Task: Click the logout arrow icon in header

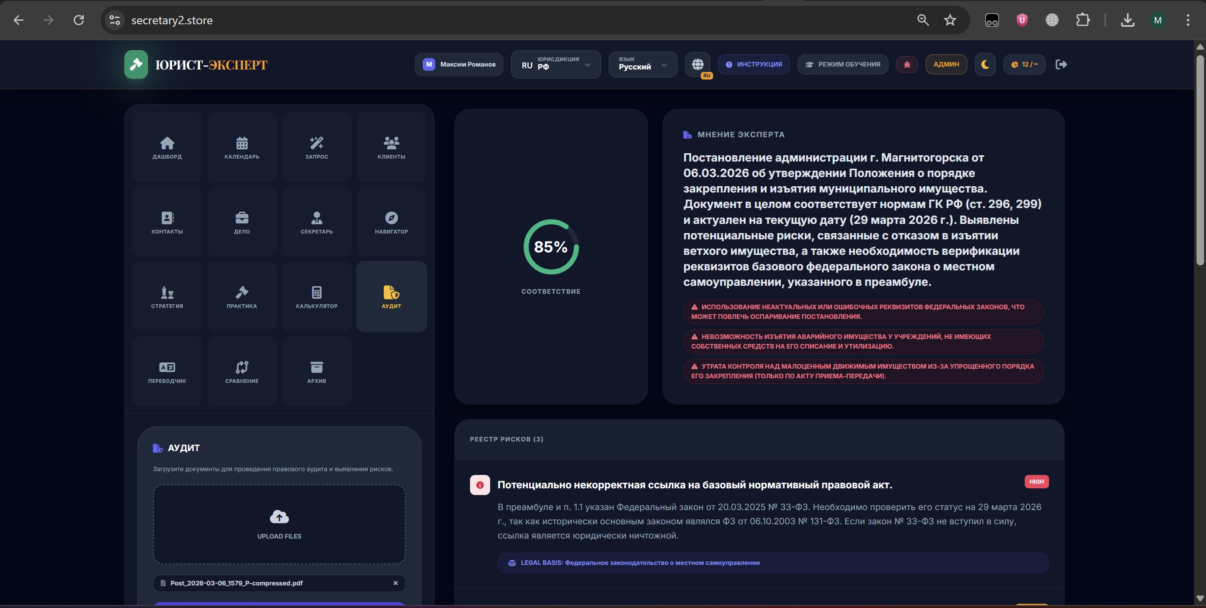Action: [1061, 64]
